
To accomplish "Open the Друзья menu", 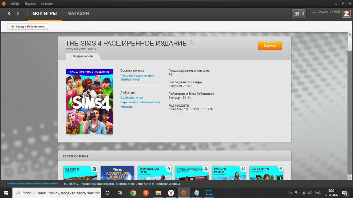I will pyautogui.click(x=30, y=4).
